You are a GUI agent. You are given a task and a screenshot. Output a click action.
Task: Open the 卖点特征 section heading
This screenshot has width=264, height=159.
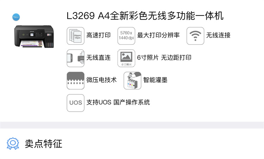pos(44,143)
